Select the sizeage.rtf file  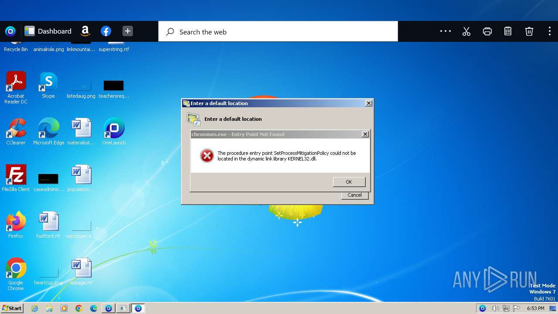(x=81, y=272)
